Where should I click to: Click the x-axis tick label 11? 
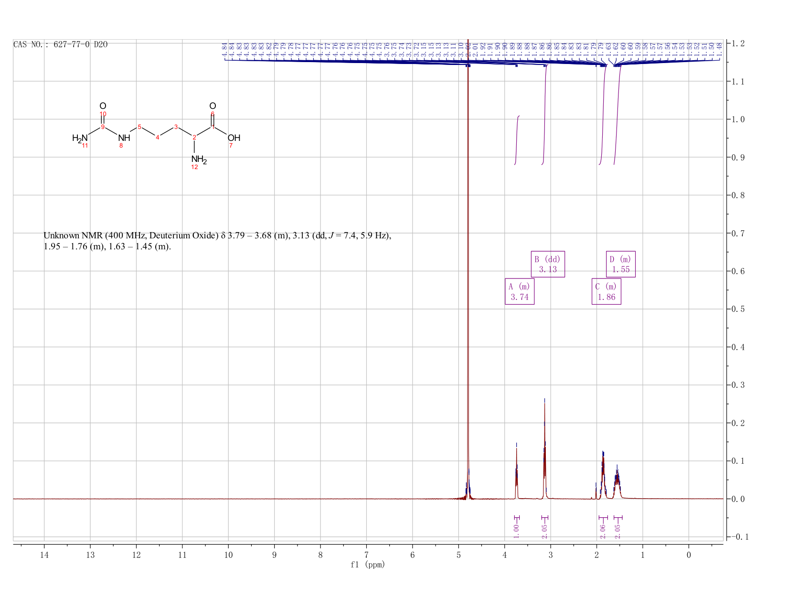[182, 555]
